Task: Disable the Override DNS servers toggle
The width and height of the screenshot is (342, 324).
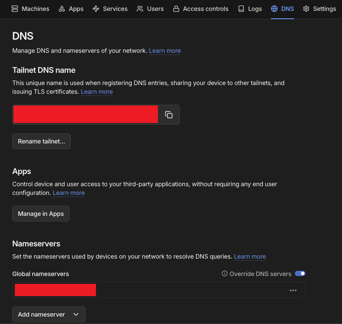Action: pos(300,274)
